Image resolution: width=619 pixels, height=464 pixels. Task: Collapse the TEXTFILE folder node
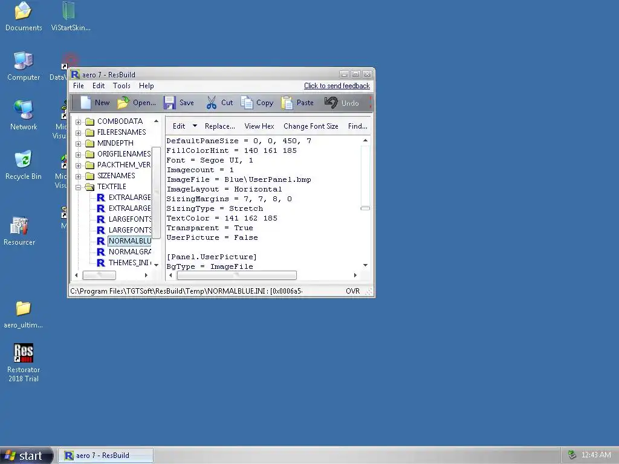[78, 187]
